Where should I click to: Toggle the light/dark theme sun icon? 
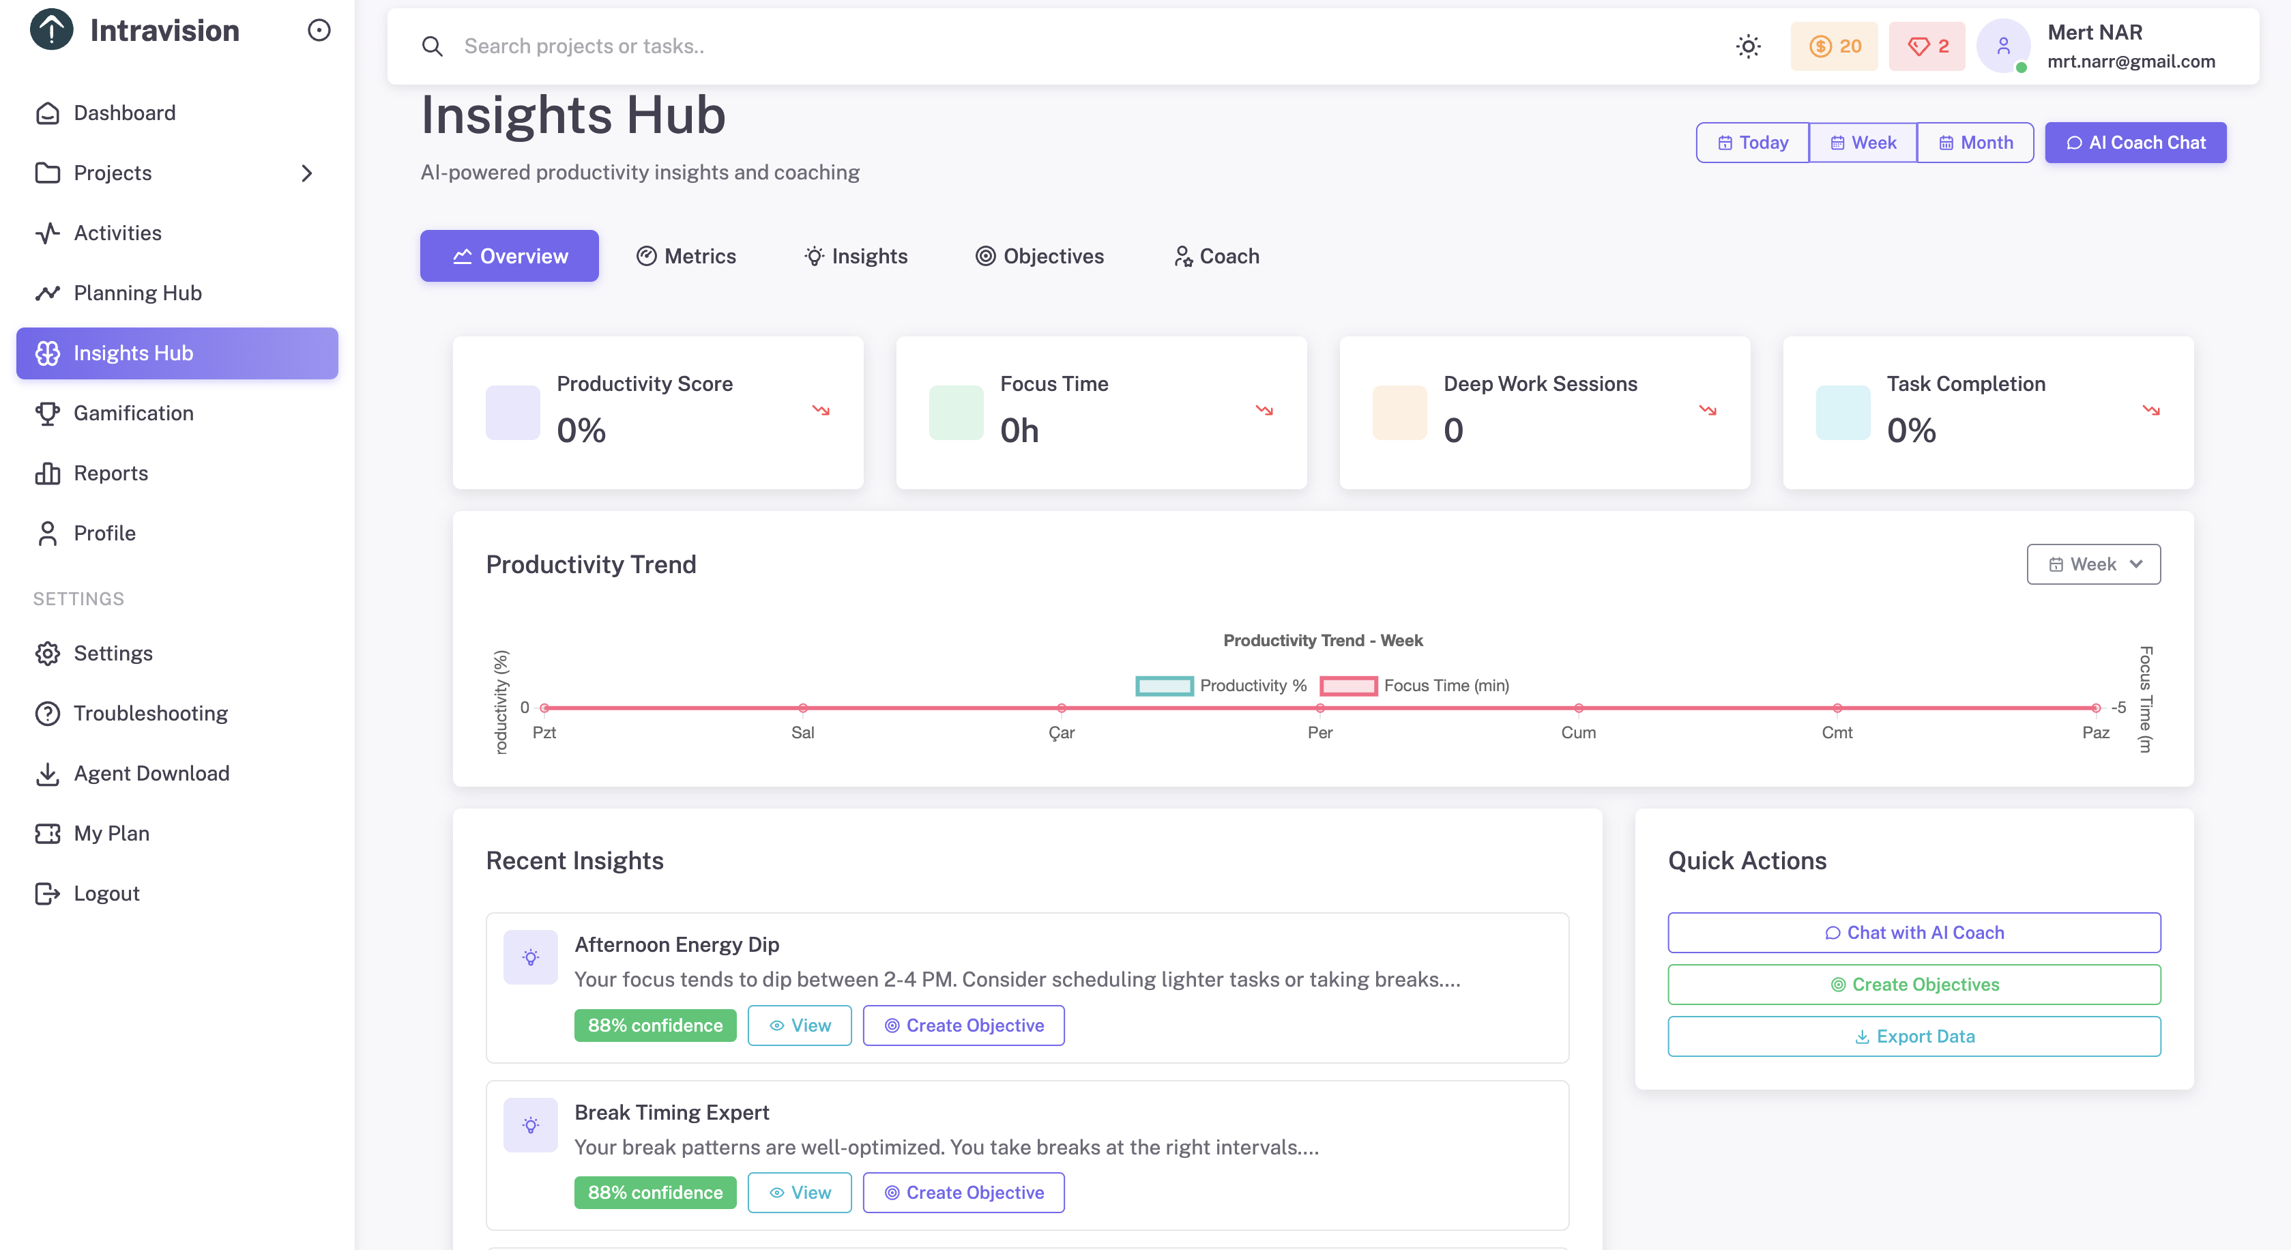(1748, 46)
